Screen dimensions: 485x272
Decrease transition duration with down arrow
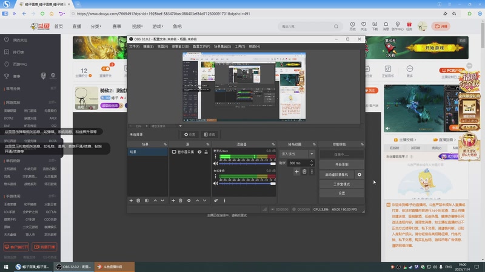coord(312,164)
